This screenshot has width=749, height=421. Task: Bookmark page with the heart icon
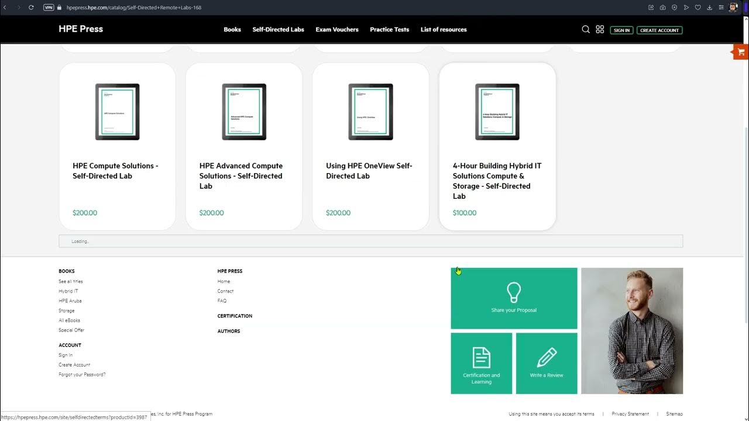pyautogui.click(x=698, y=8)
